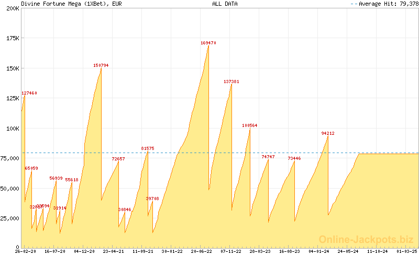Select the 73446 data label
The width and height of the screenshot is (419, 256).
pos(294,158)
